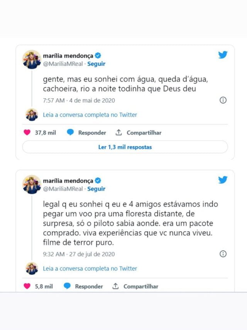Click reply bubble icon in first tweet
The height and width of the screenshot is (330, 247).
(x=70, y=132)
